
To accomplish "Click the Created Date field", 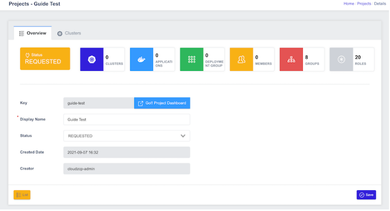I will tap(127, 152).
